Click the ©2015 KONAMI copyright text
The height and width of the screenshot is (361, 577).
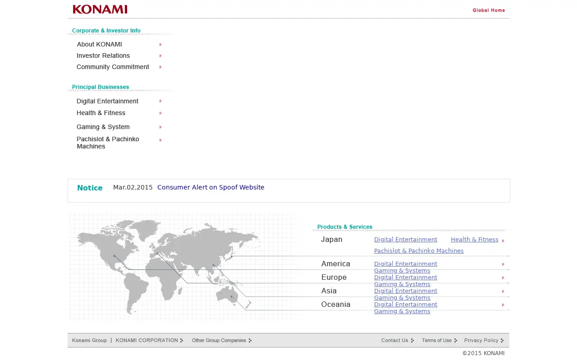click(x=483, y=353)
